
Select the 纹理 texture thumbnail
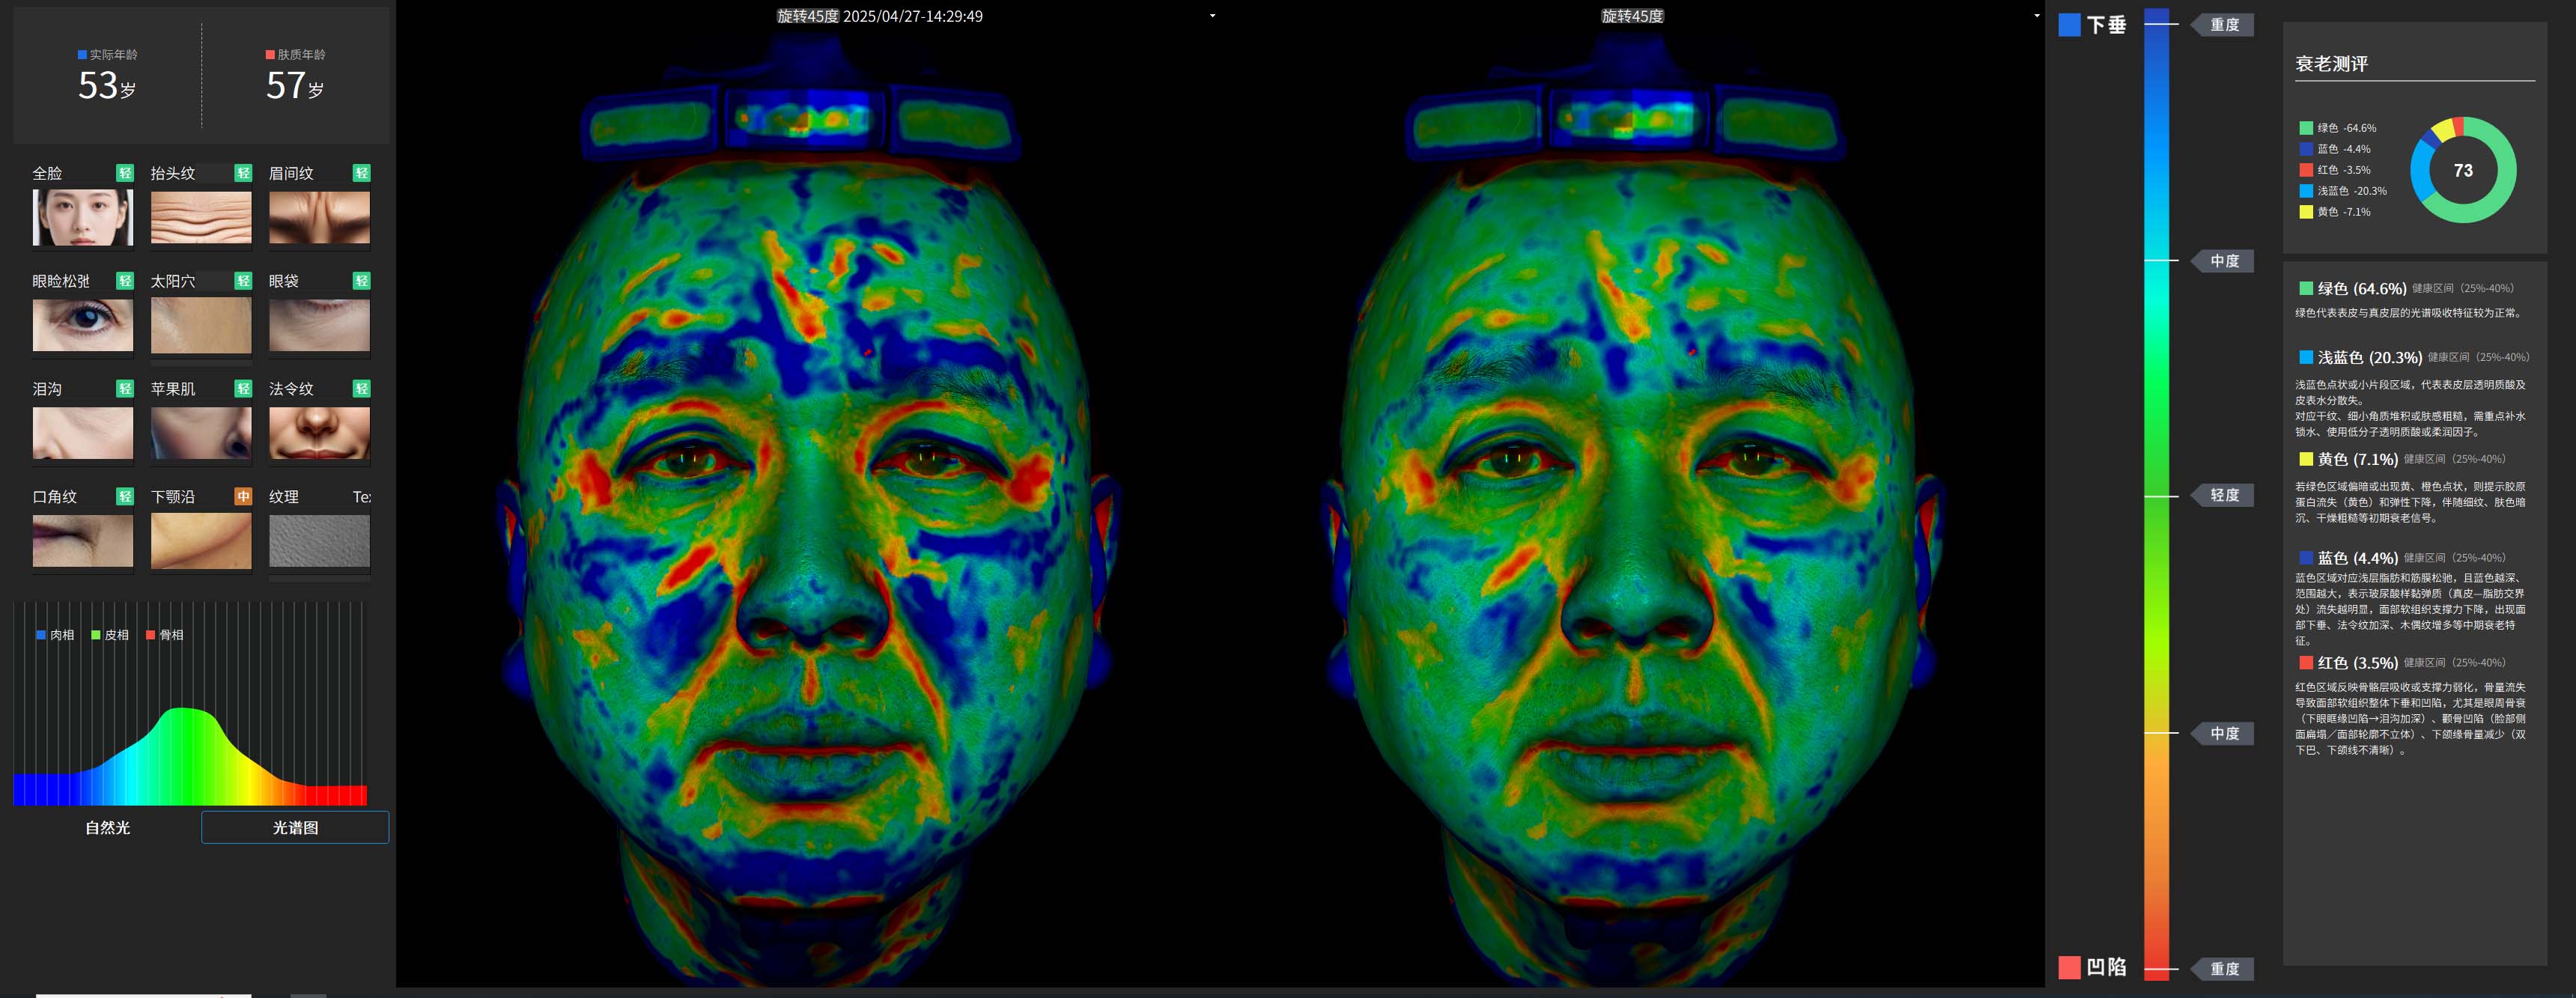tap(319, 541)
